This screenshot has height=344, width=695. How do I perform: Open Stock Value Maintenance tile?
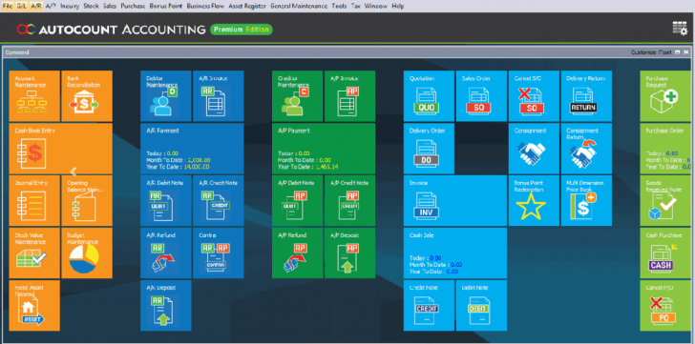(x=34, y=253)
